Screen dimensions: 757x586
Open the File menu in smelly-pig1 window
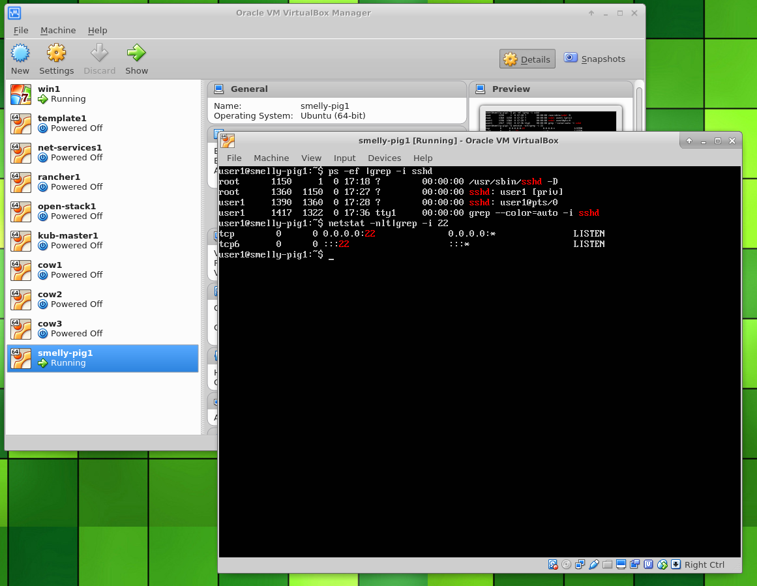tap(234, 158)
